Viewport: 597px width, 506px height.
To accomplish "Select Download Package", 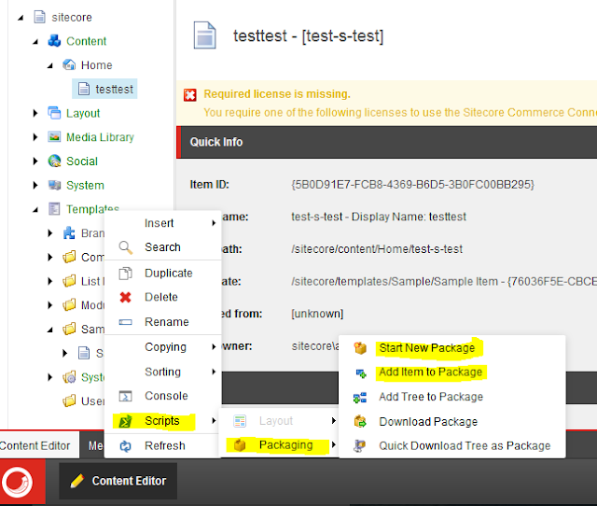I will tap(451, 422).
